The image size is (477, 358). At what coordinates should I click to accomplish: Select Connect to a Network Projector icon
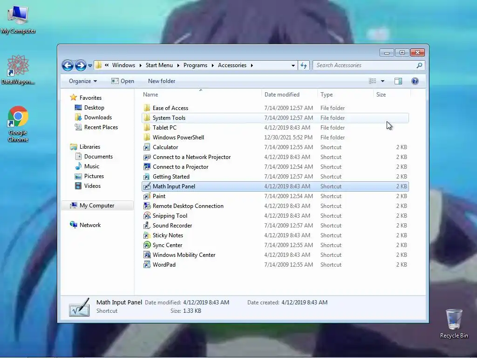[147, 157]
